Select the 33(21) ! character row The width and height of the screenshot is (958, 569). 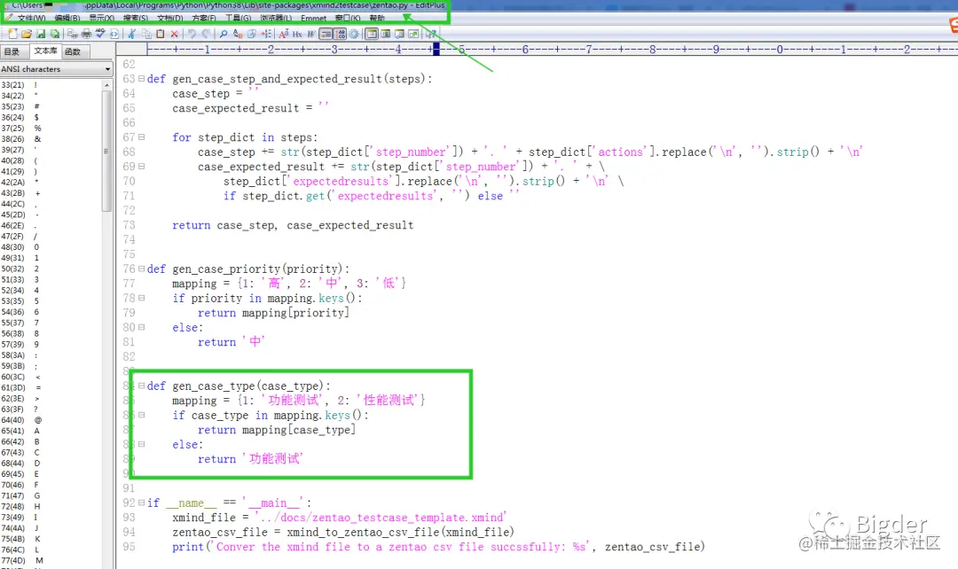click(52, 85)
